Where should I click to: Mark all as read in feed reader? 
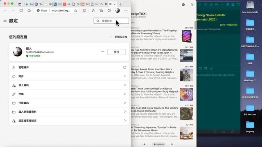(x=183, y=4)
